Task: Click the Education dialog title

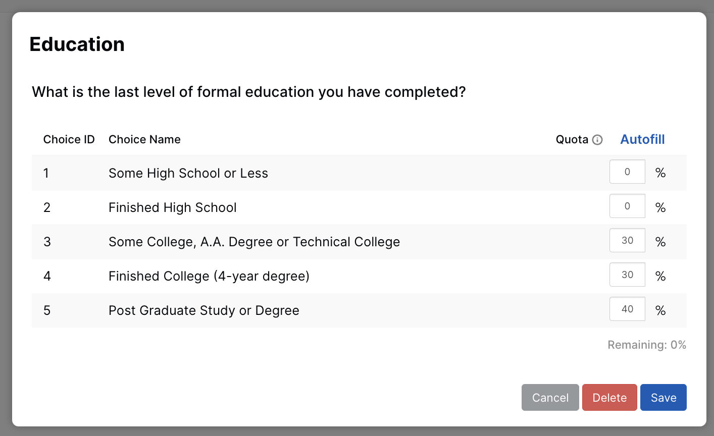Action: tap(77, 44)
